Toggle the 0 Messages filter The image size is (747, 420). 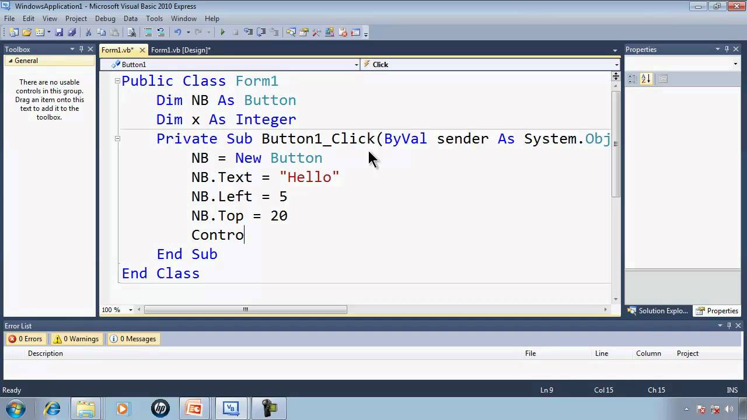[132, 339]
